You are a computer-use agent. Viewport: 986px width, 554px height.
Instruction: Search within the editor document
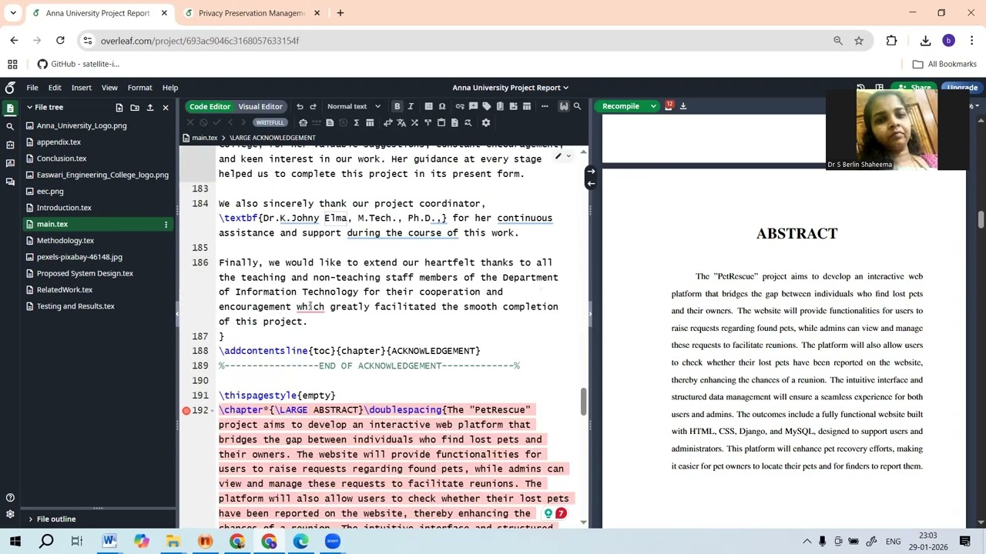(578, 106)
